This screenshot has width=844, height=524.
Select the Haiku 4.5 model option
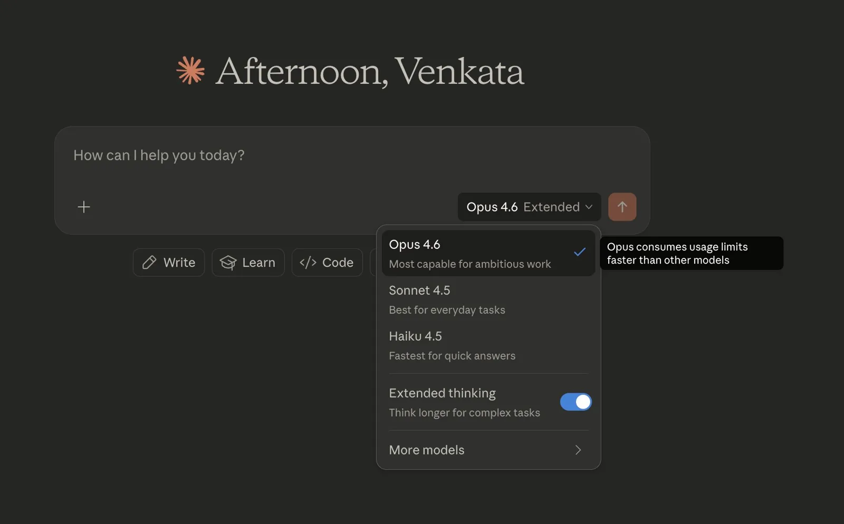488,345
